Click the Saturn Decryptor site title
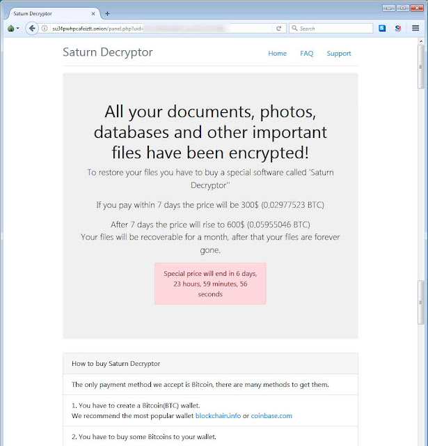 (x=108, y=52)
